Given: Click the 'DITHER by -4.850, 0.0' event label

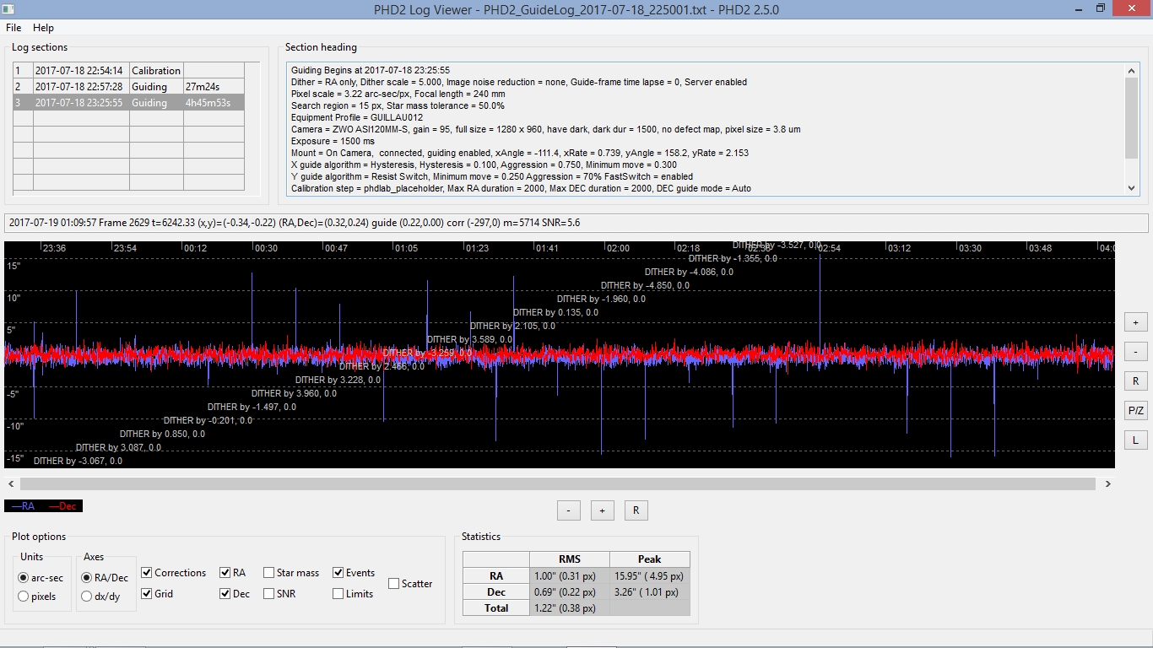Looking at the screenshot, I should coord(645,286).
